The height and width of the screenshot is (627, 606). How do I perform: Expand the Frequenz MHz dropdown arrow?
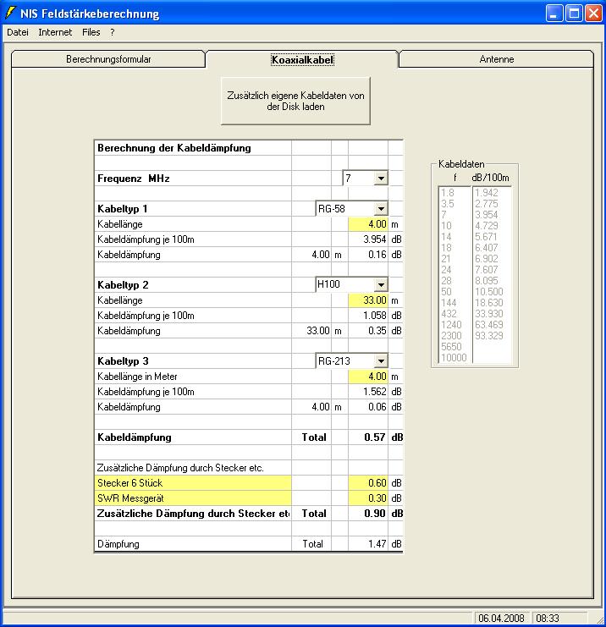tap(381, 179)
